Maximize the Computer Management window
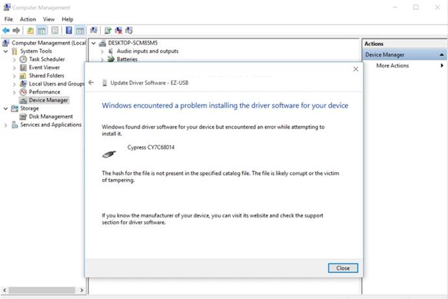Image resolution: width=448 pixels, height=299 pixels. [x=415, y=7]
